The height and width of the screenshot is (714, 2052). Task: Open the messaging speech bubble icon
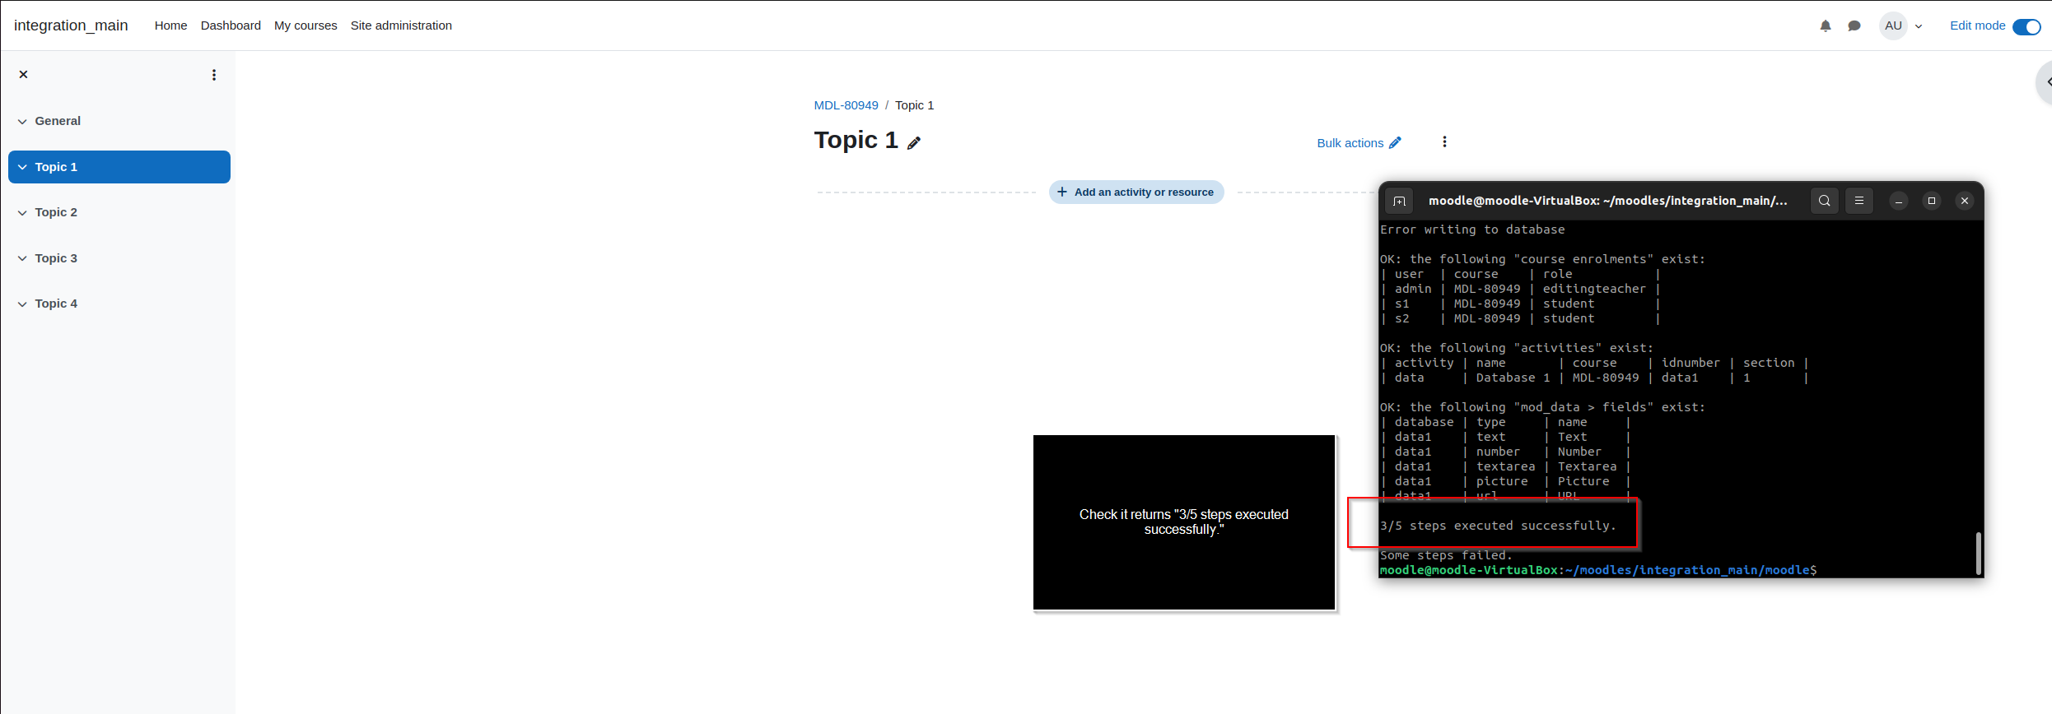(x=1854, y=25)
